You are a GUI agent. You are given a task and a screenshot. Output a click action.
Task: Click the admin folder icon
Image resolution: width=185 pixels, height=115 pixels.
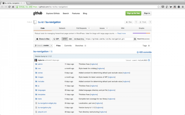click(x=36, y=64)
